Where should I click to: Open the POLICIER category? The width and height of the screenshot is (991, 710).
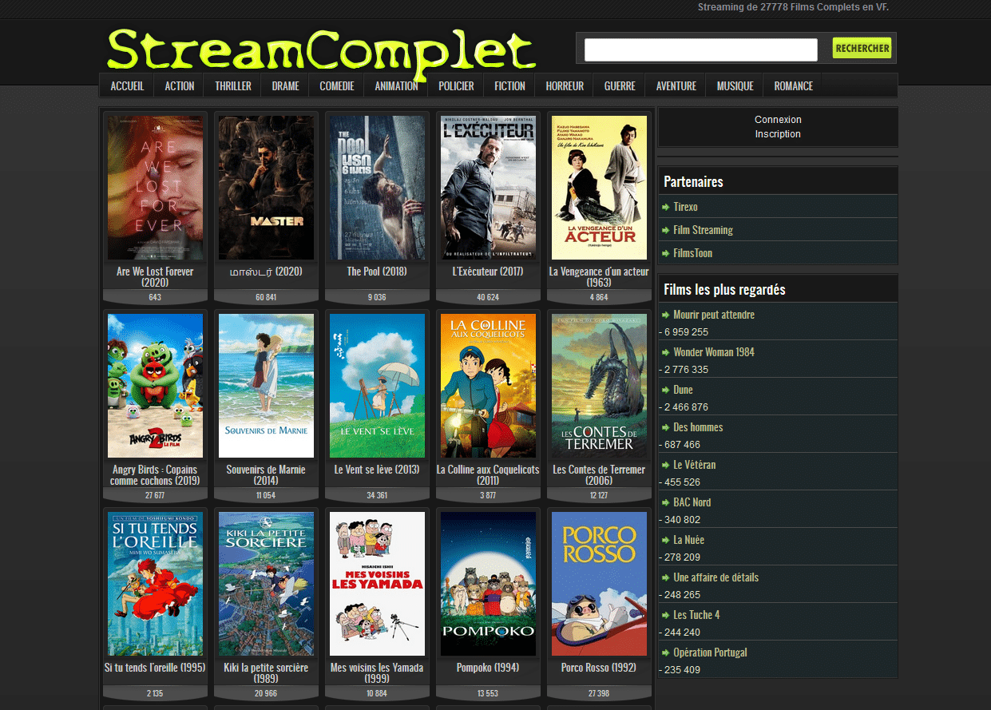[x=456, y=85]
